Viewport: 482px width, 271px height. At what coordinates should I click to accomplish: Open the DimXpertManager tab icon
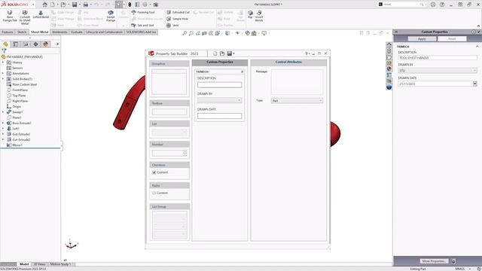point(35,44)
